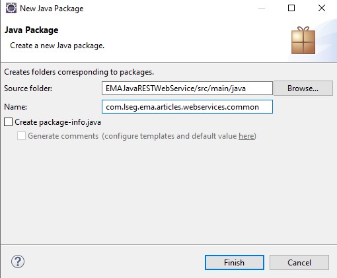This screenshot has width=337, height=278.
Task: Tick the Create package-info.java checkbox
Action: point(9,122)
